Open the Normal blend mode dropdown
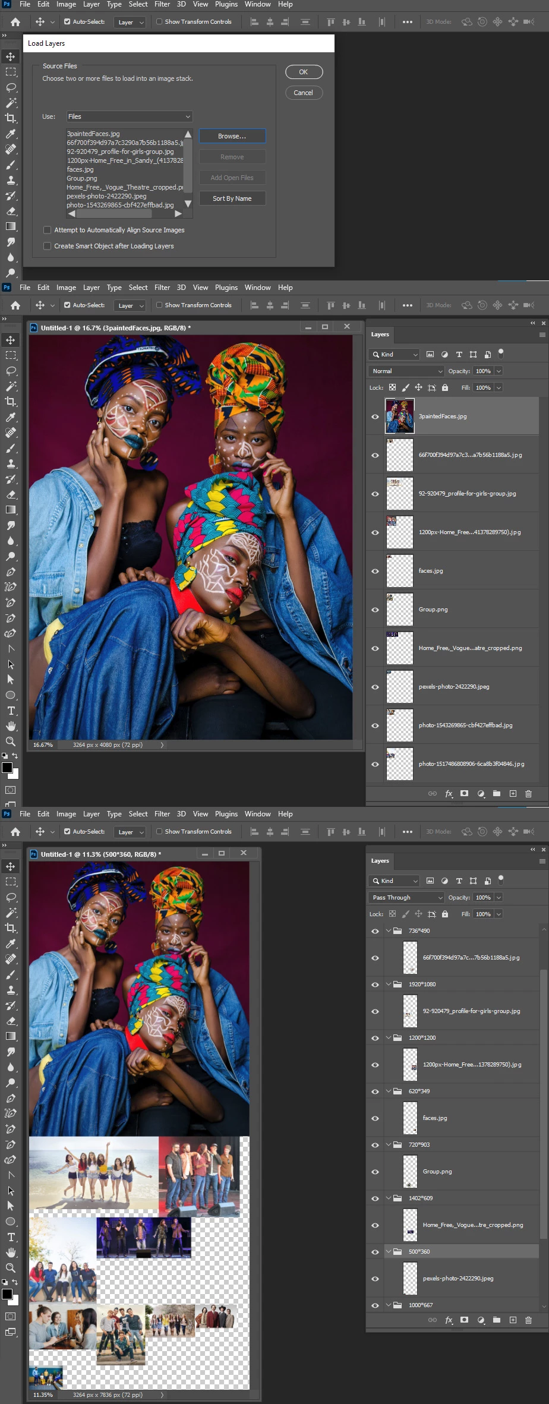Image resolution: width=549 pixels, height=1404 pixels. [406, 371]
